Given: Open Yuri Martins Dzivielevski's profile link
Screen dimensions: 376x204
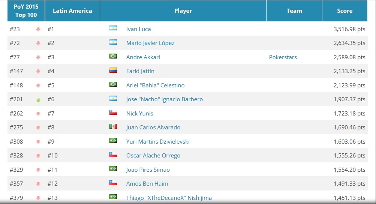Looking at the screenshot, I should (x=158, y=142).
